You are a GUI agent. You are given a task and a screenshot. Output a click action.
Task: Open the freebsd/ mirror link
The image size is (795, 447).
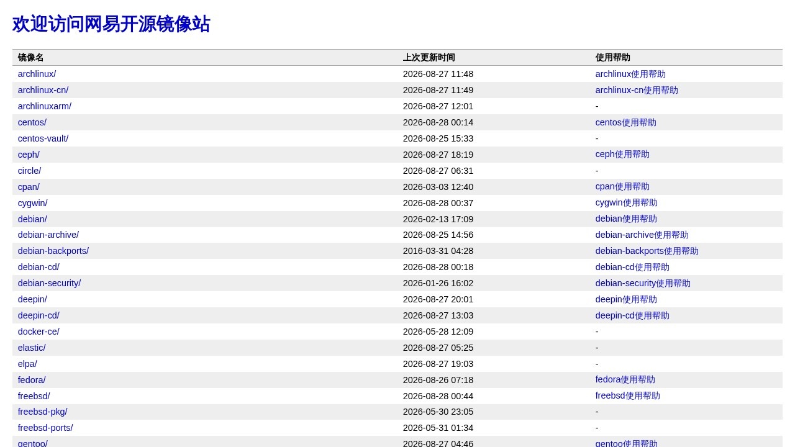[x=34, y=396]
